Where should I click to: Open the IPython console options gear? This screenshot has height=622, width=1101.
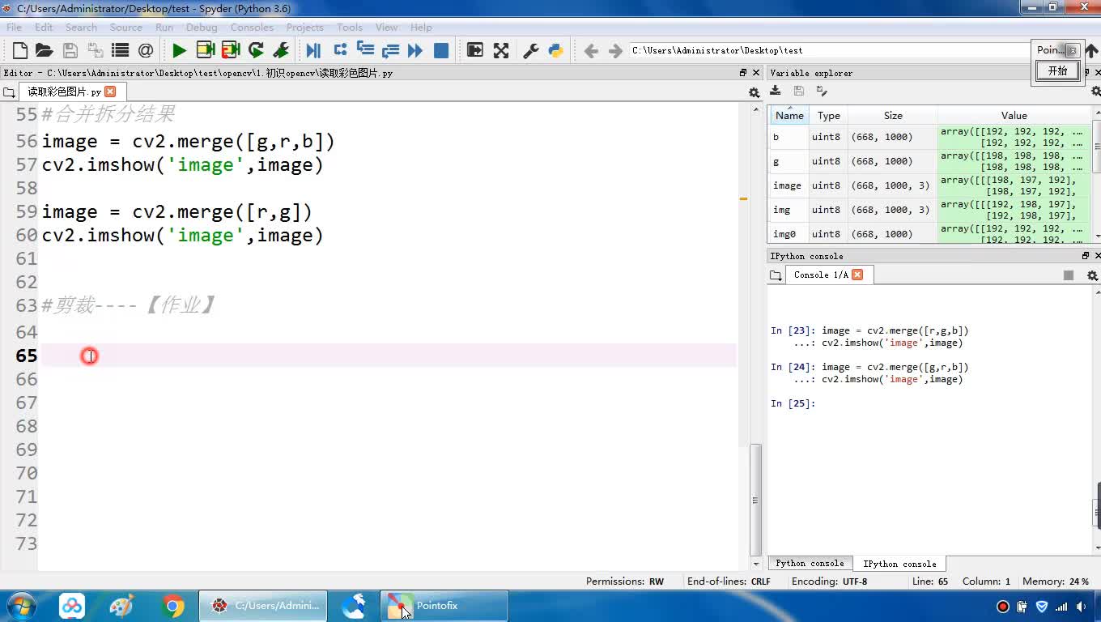click(x=1091, y=275)
